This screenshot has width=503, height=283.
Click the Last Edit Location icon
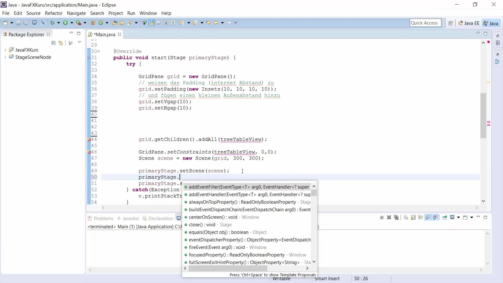point(209,23)
